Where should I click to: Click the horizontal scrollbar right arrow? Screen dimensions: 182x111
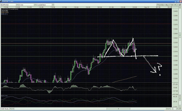[167, 109]
